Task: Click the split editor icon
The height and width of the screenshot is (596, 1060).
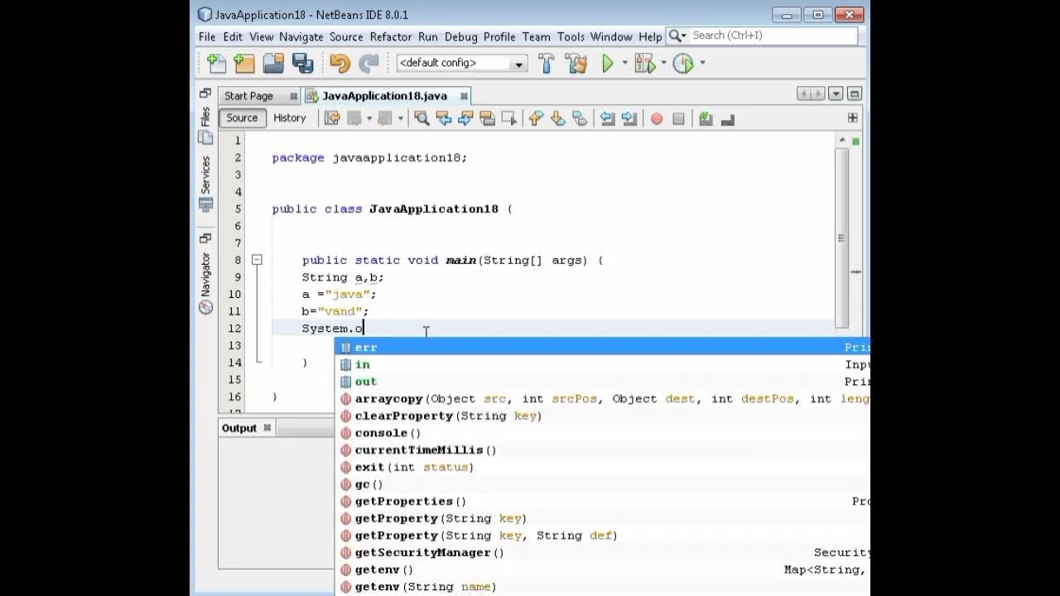Action: tap(852, 118)
